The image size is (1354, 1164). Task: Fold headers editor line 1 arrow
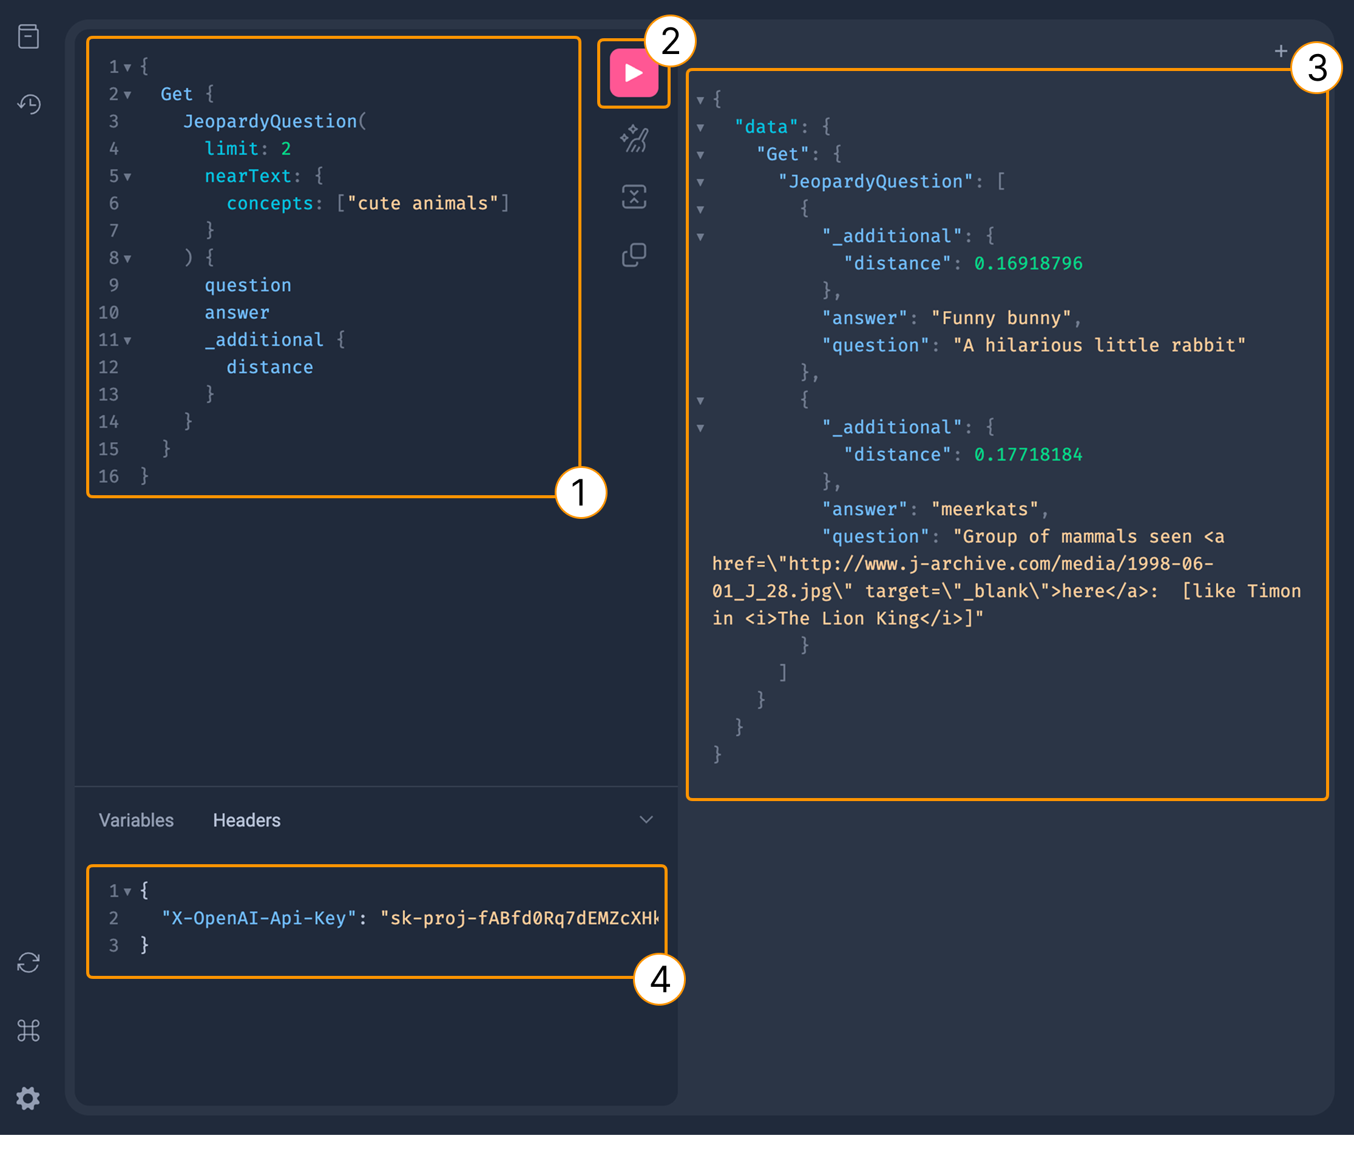pos(127,892)
